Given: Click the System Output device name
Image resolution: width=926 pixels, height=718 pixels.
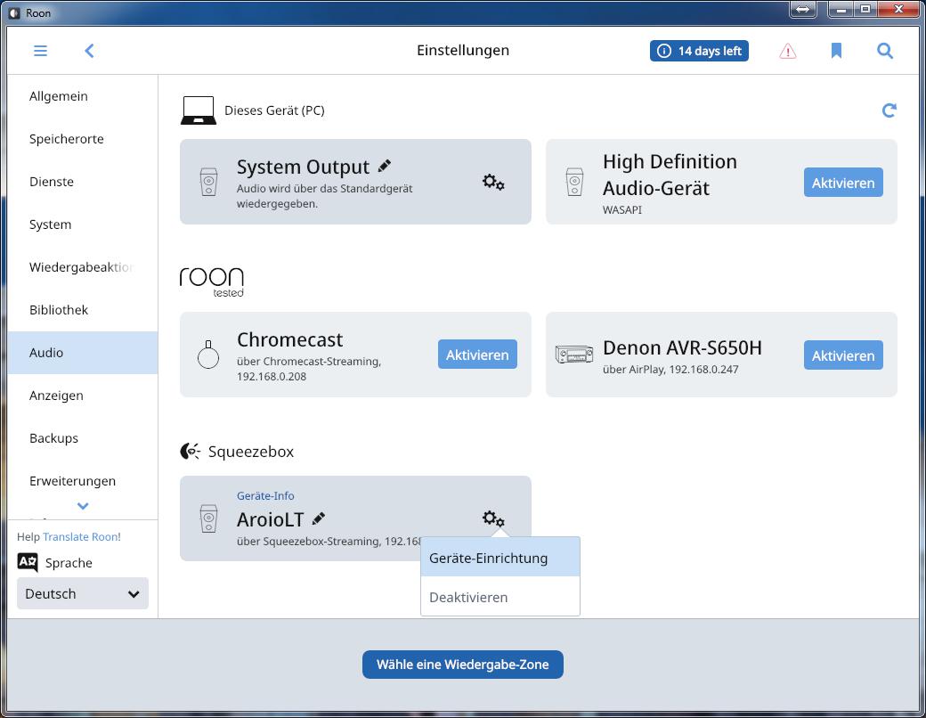Looking at the screenshot, I should coord(303,167).
